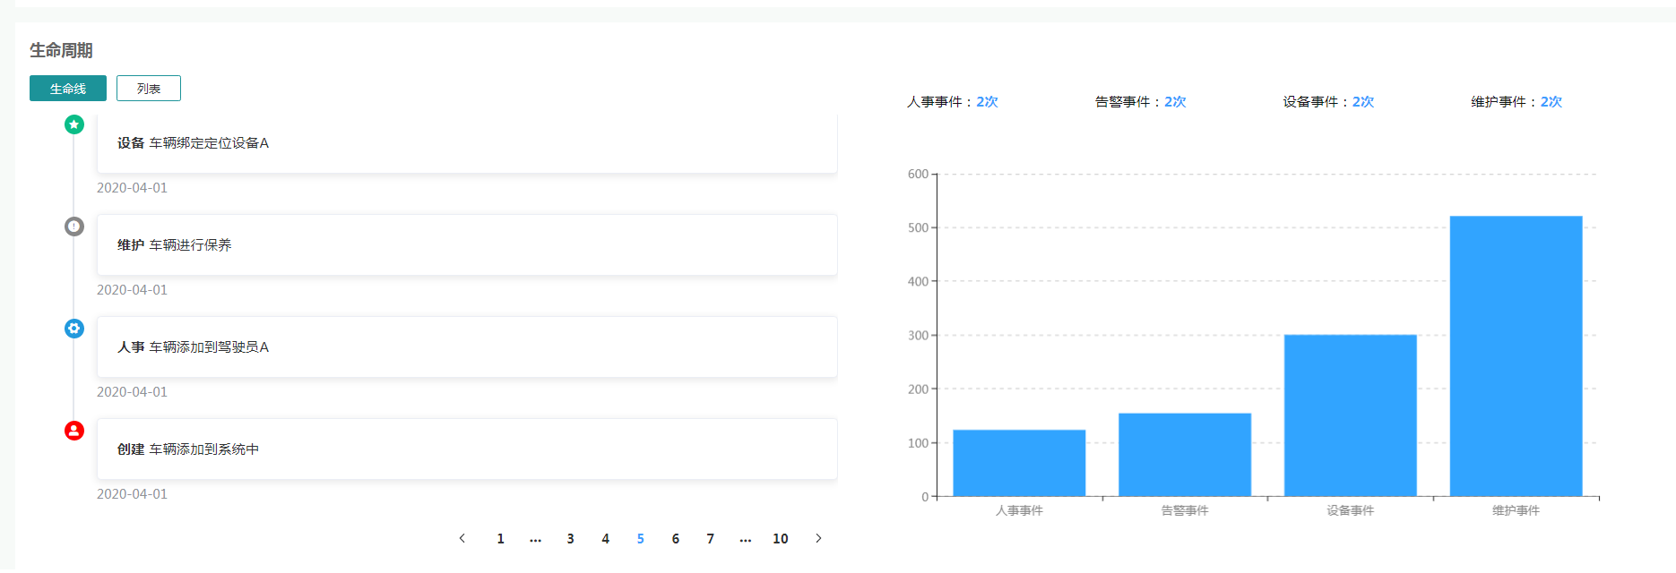Click the 人事事件 2次 count link
The width and height of the screenshot is (1676, 573).
coord(987,102)
